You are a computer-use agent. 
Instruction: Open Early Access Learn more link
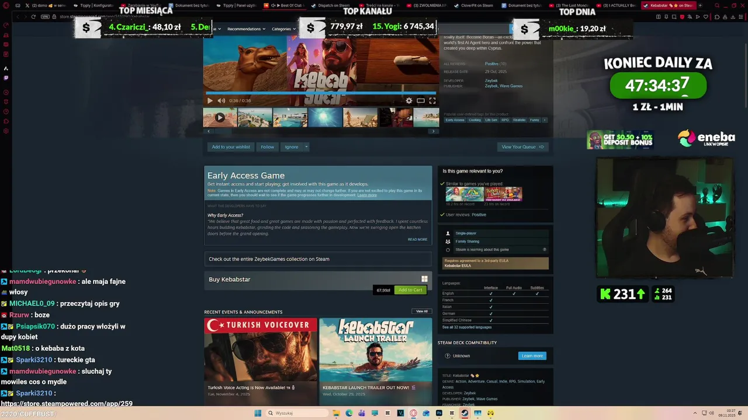tap(367, 195)
